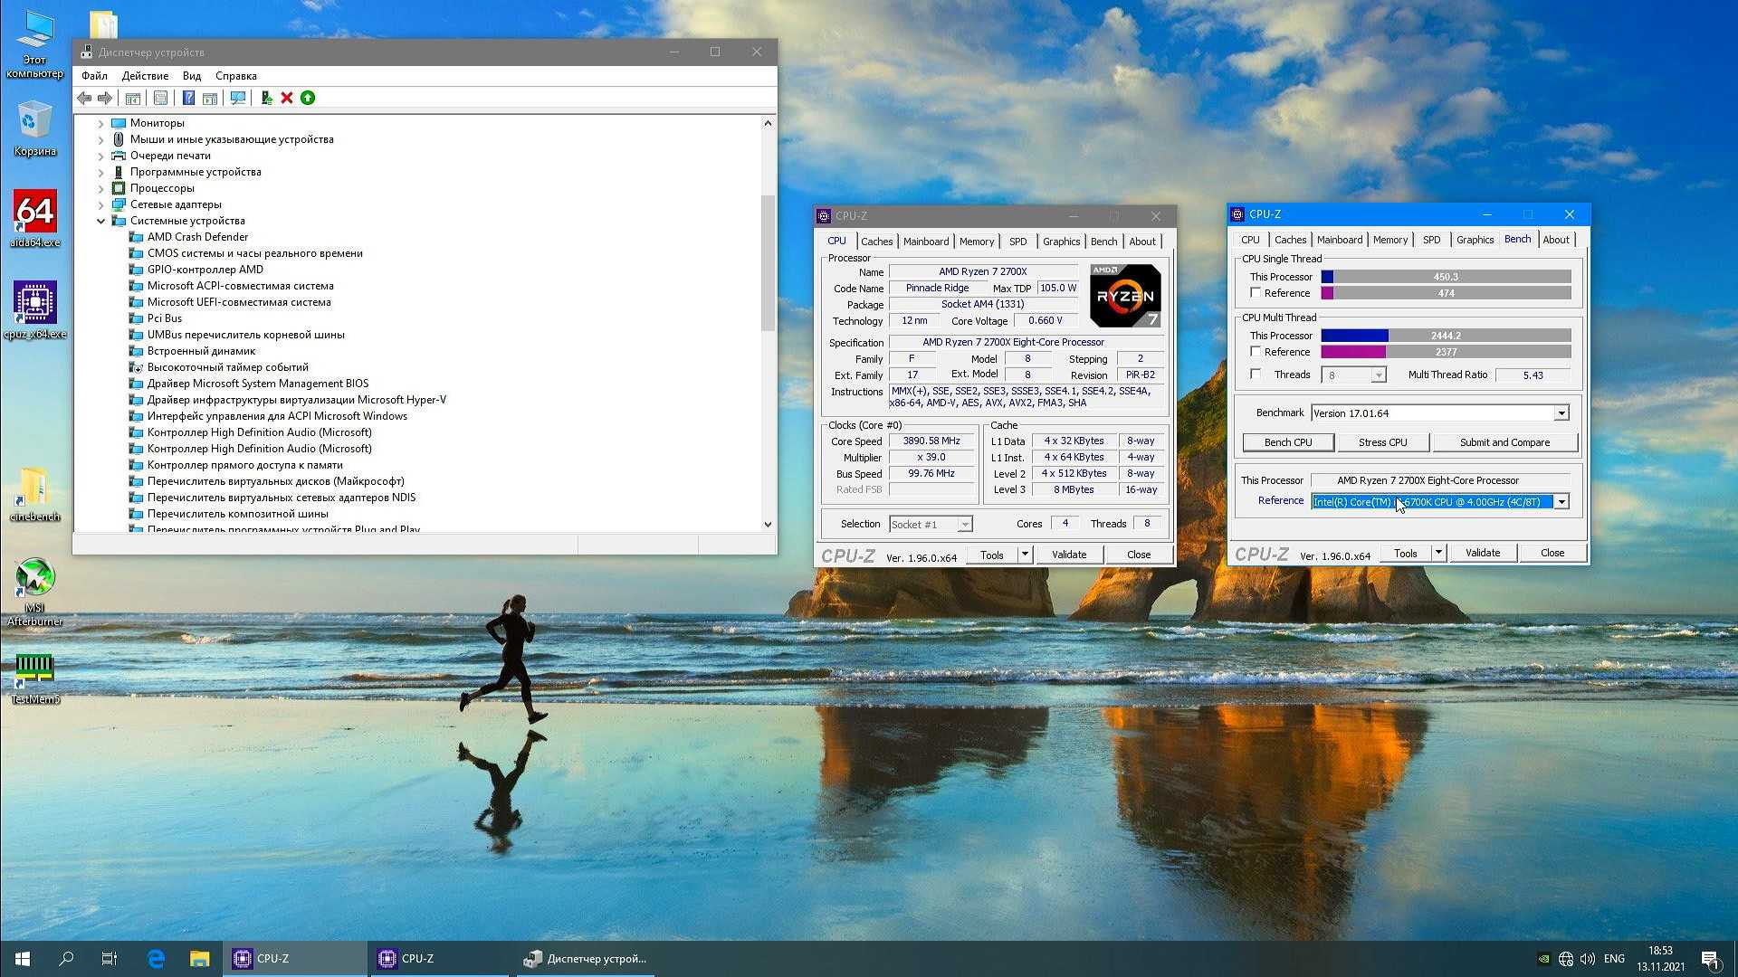1738x977 pixels.
Task: Switch to Mainboard tab in left CPU-Z
Action: pos(925,242)
